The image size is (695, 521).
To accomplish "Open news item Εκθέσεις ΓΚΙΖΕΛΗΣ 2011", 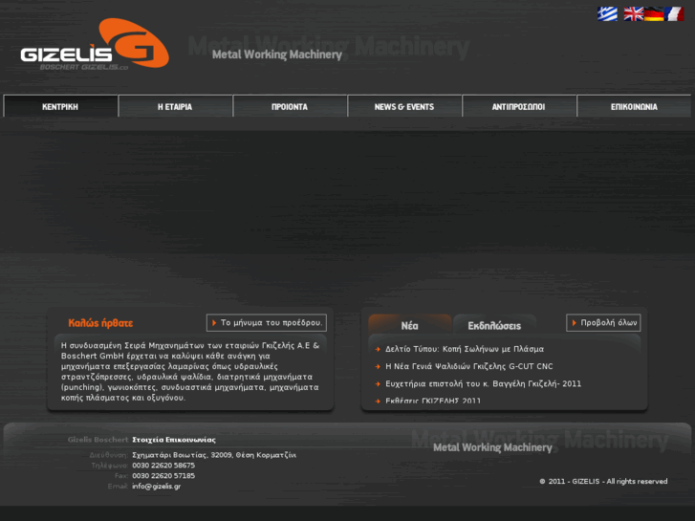I will (433, 401).
